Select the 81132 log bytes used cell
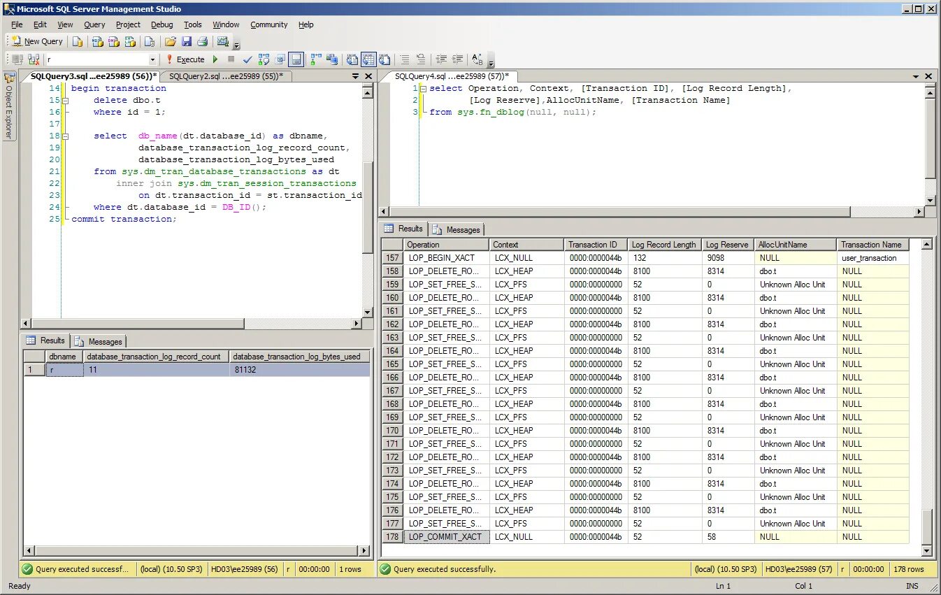 [x=299, y=370]
